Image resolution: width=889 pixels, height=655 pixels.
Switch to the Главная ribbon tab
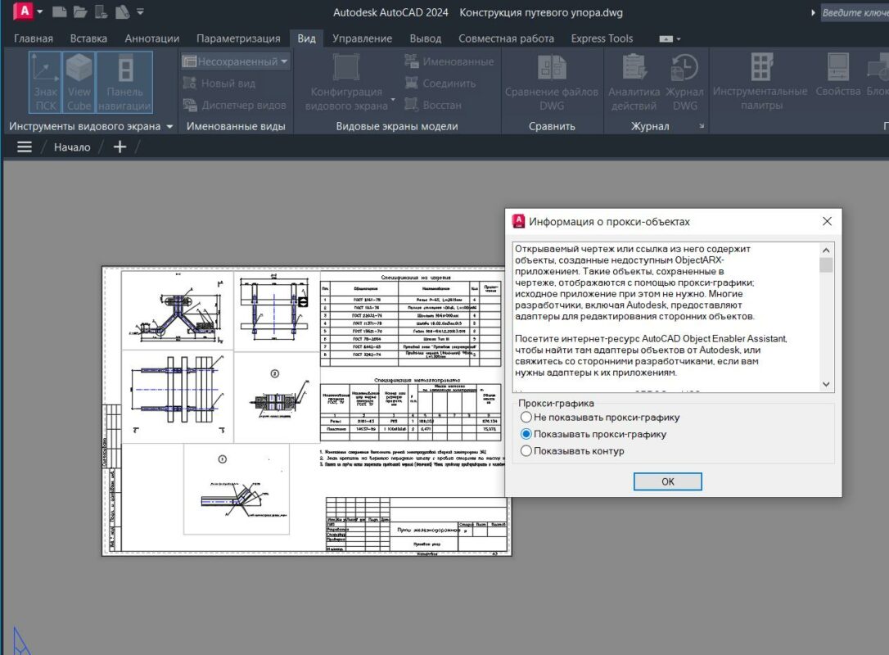34,38
